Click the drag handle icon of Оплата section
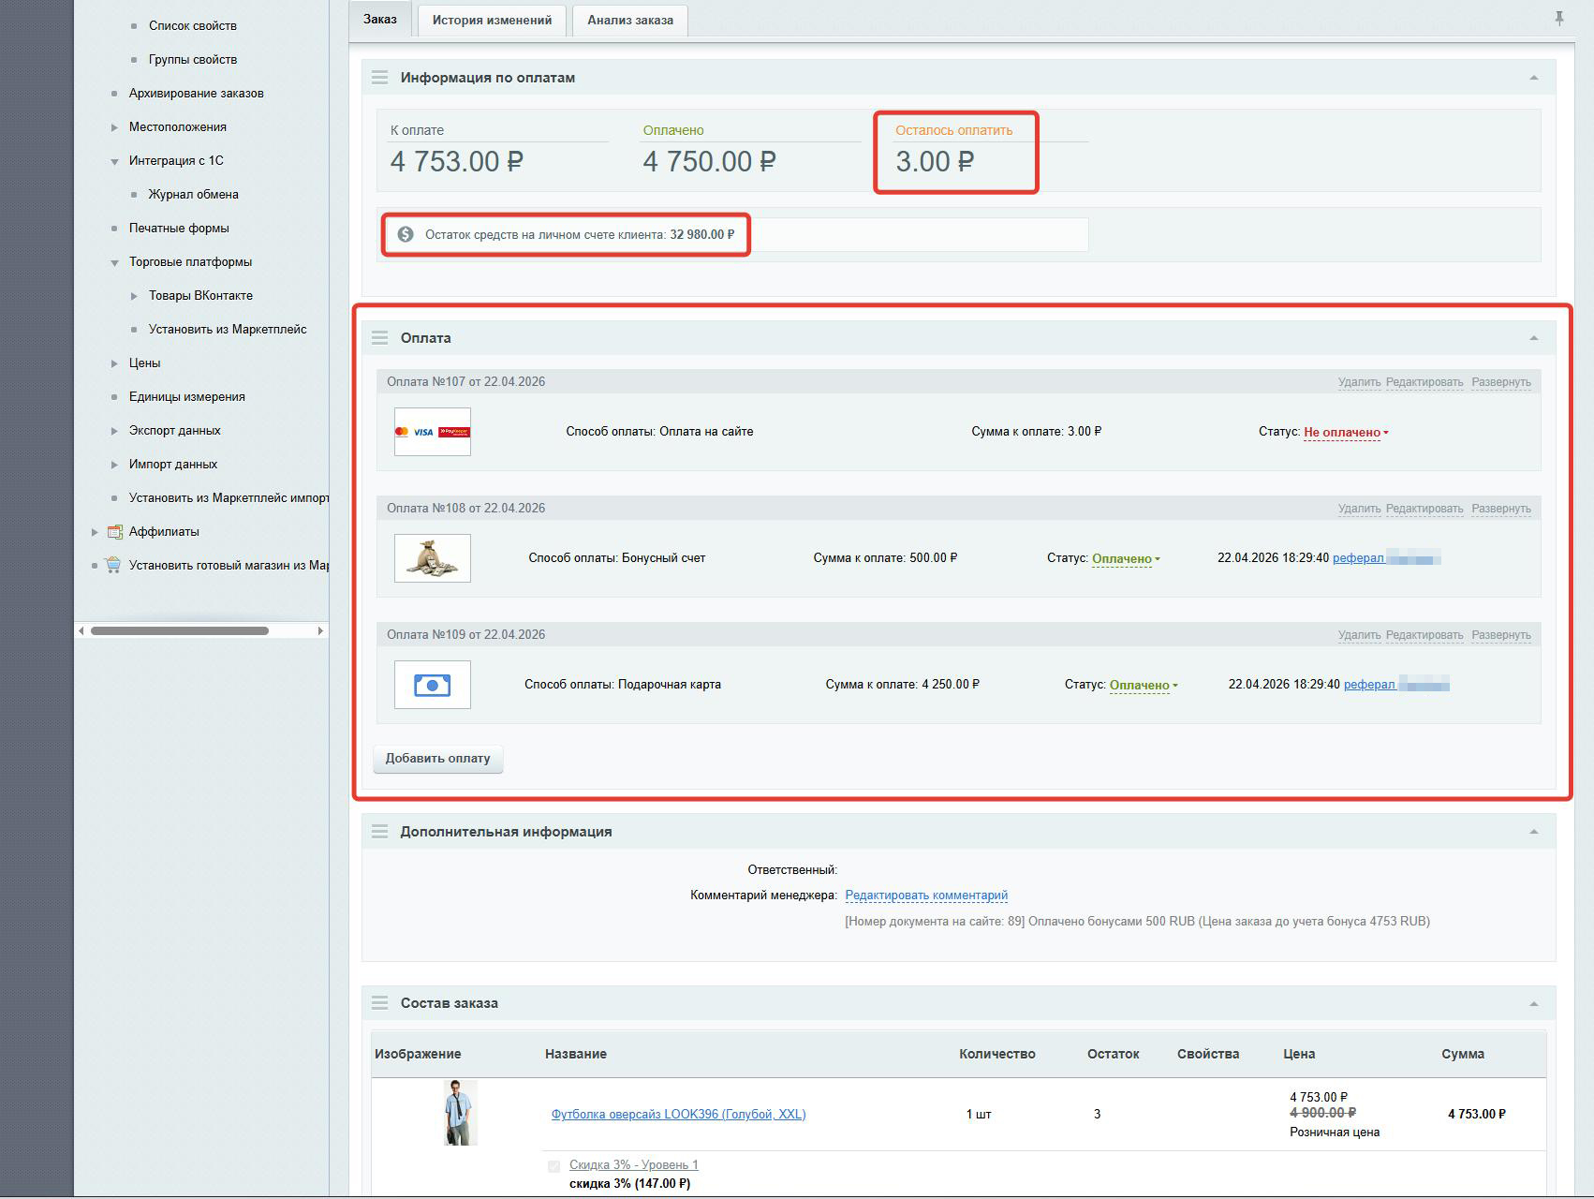Image resolution: width=1594 pixels, height=1199 pixels. click(x=379, y=338)
